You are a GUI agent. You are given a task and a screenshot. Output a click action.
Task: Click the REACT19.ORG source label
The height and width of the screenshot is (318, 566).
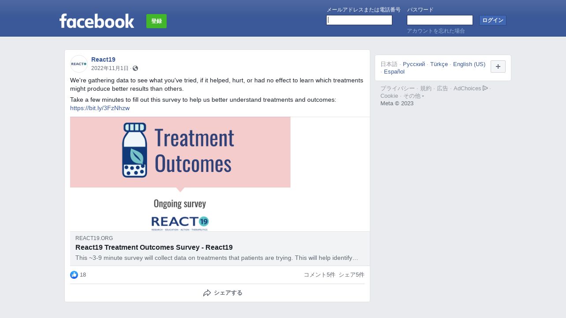coord(94,238)
